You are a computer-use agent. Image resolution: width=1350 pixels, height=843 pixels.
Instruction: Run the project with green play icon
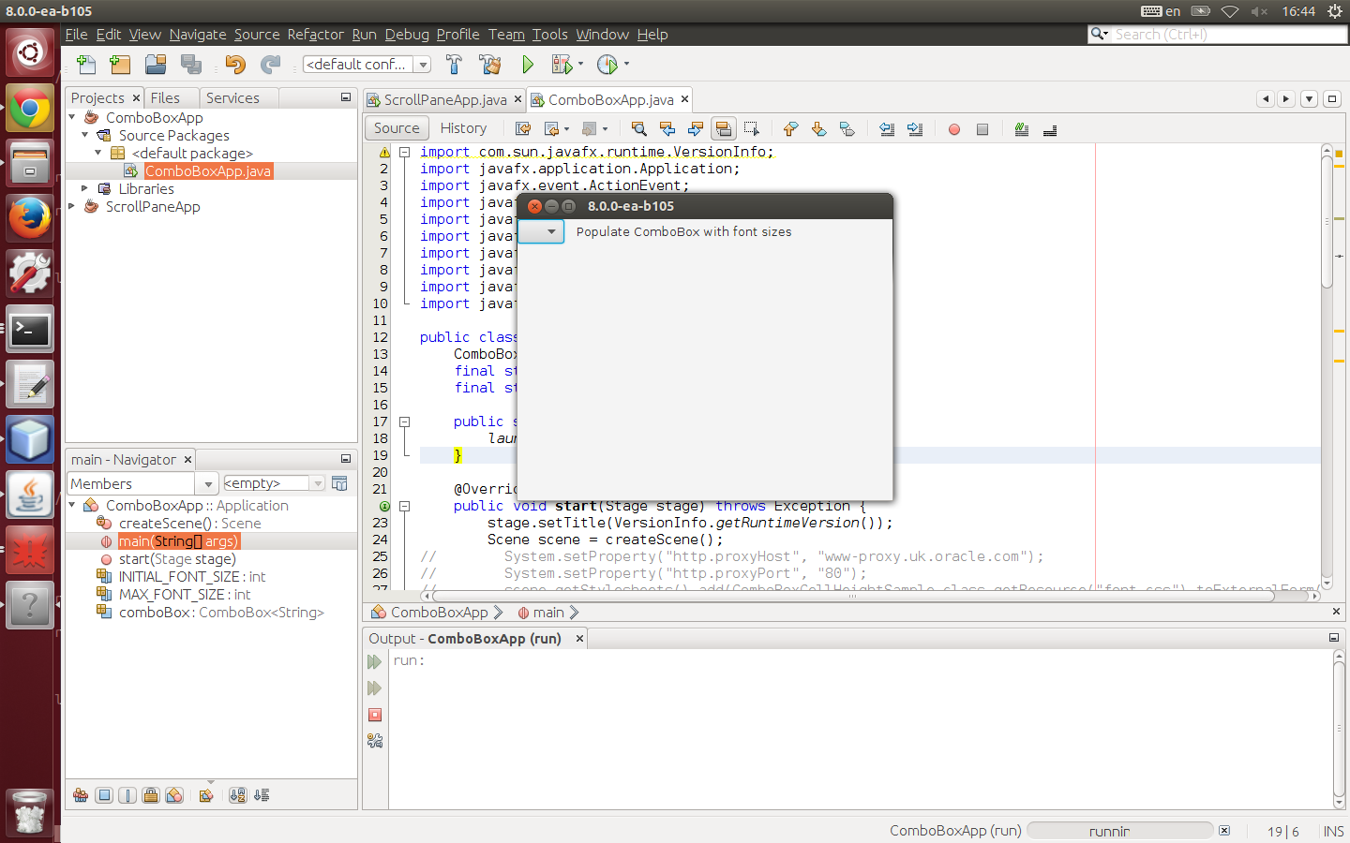tap(528, 65)
